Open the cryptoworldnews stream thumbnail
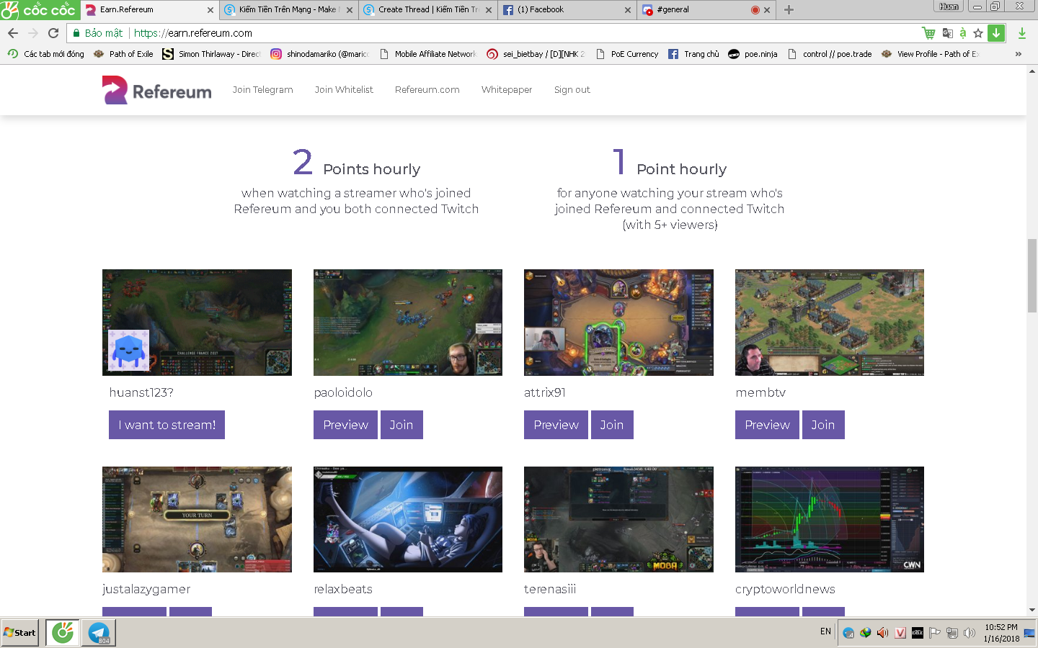 point(830,519)
